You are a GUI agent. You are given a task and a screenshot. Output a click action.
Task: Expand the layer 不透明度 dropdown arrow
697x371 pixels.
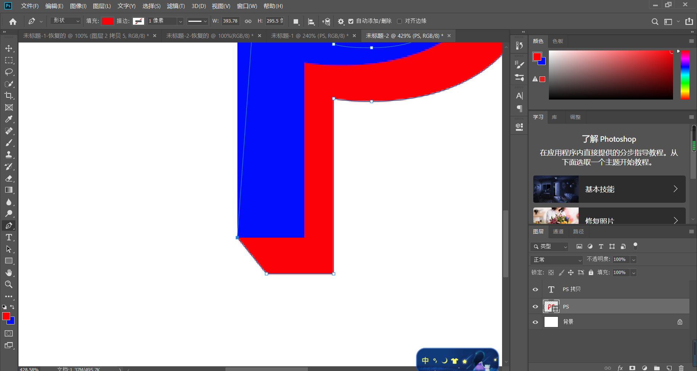(x=633, y=259)
